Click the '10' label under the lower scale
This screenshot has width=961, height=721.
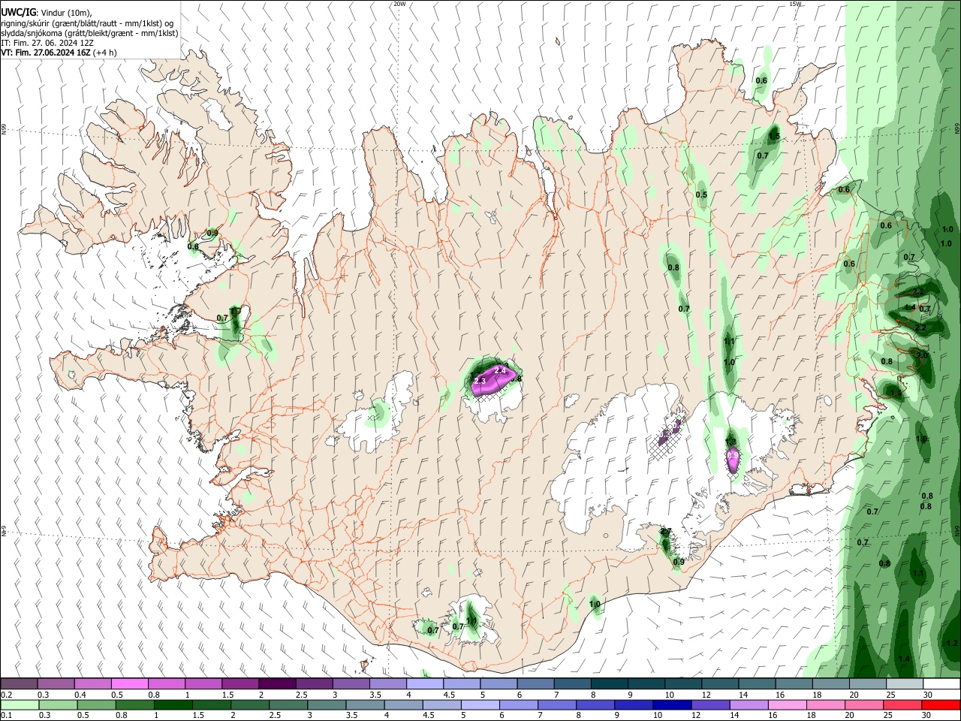tap(658, 716)
